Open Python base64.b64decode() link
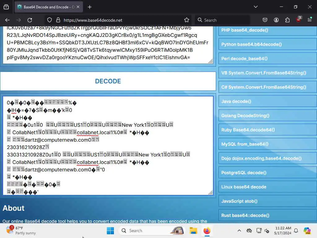317x238 pixels. pos(268,44)
